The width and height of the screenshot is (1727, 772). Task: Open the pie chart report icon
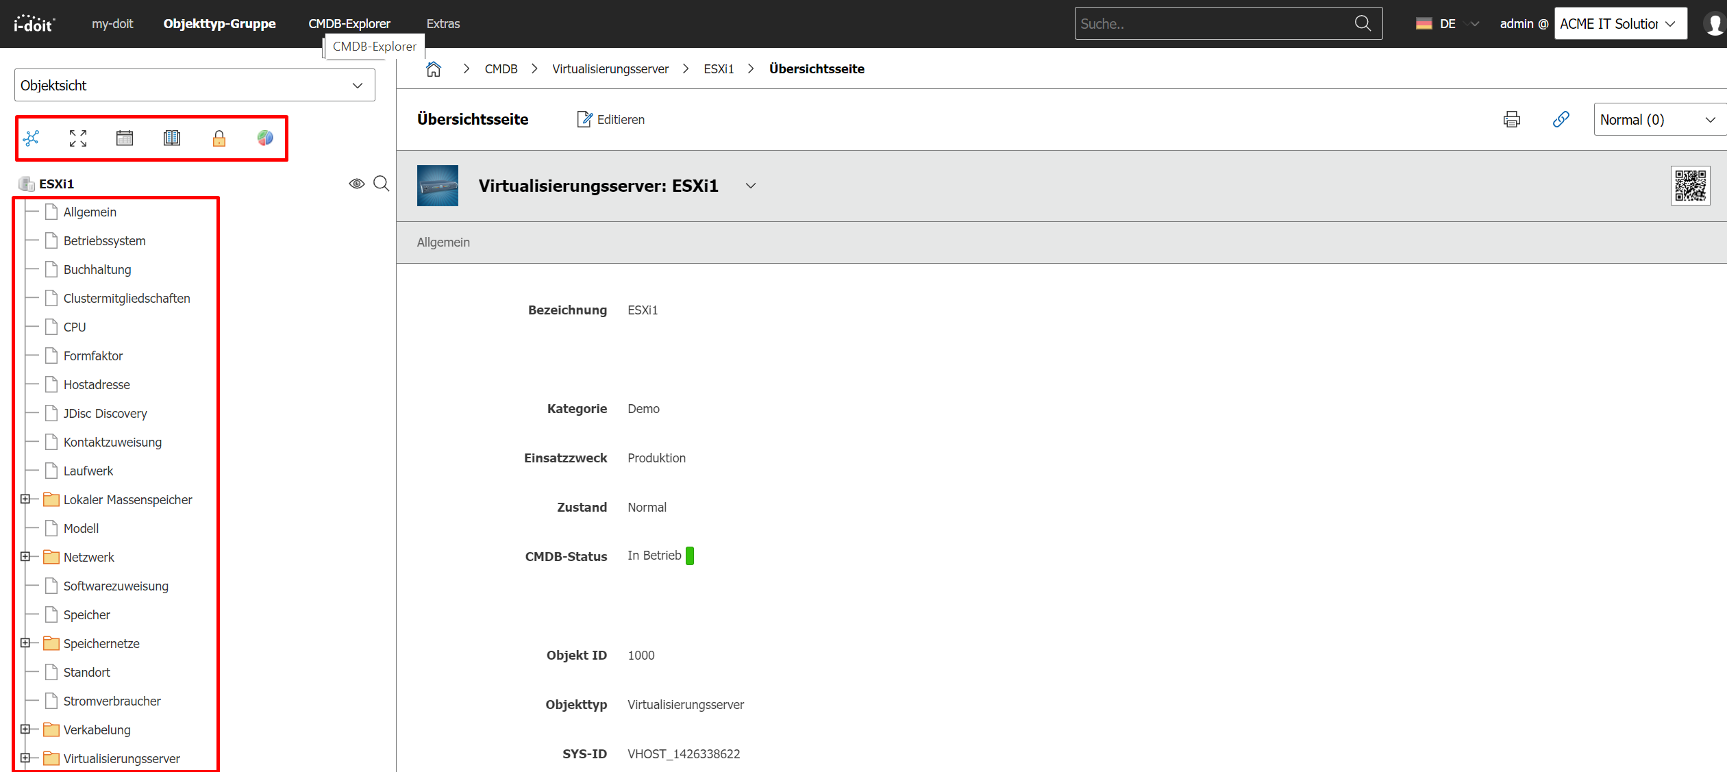point(265,138)
